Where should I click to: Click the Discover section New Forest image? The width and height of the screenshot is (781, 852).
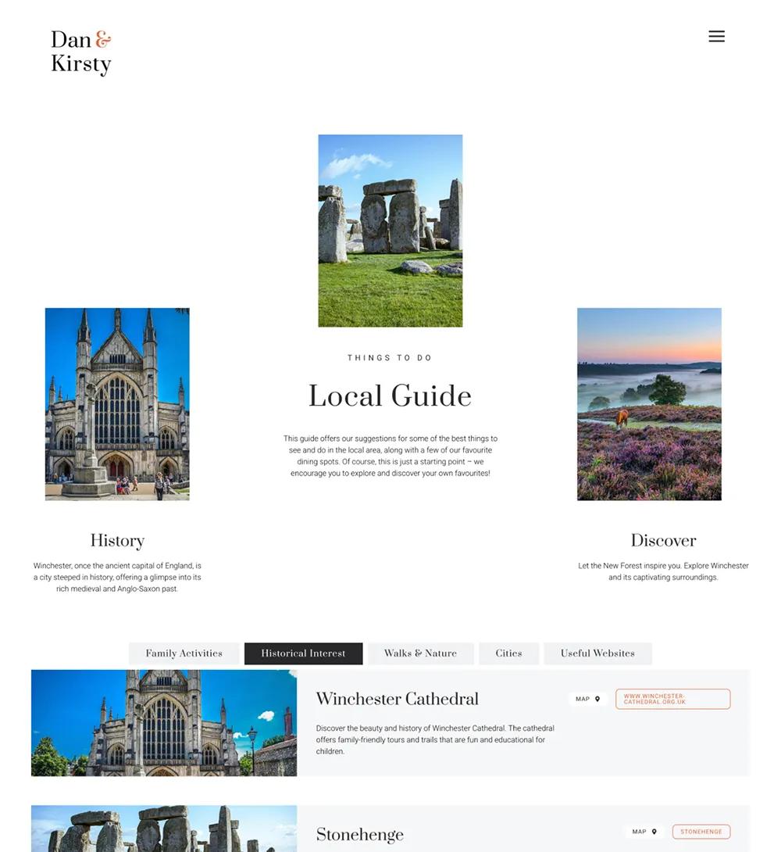tap(648, 403)
